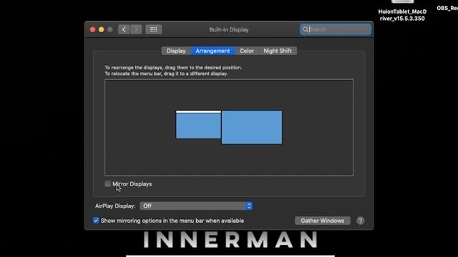Open help with the question mark button

click(361, 221)
